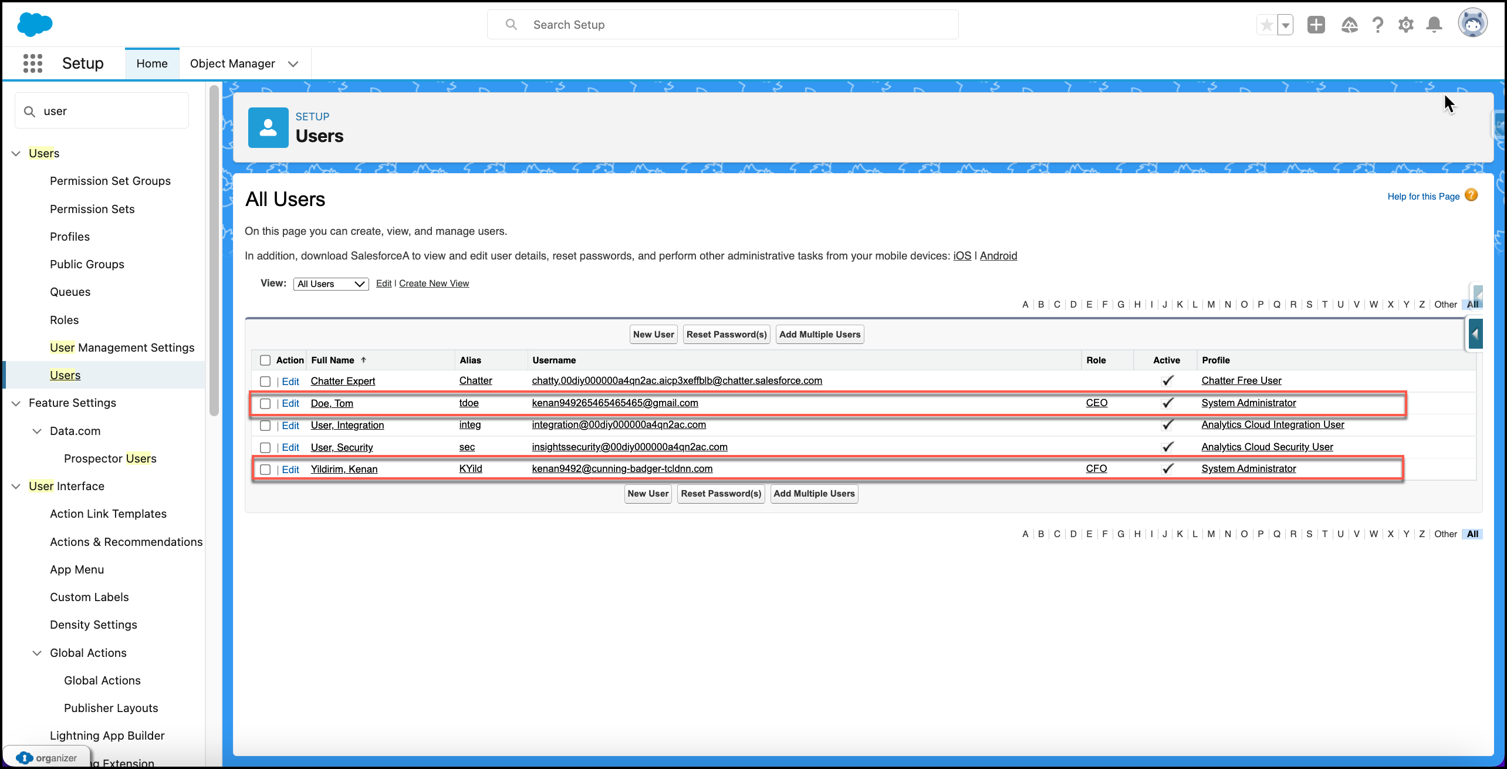Open Permission Sets in the sidebar
1507x769 pixels.
pos(92,209)
